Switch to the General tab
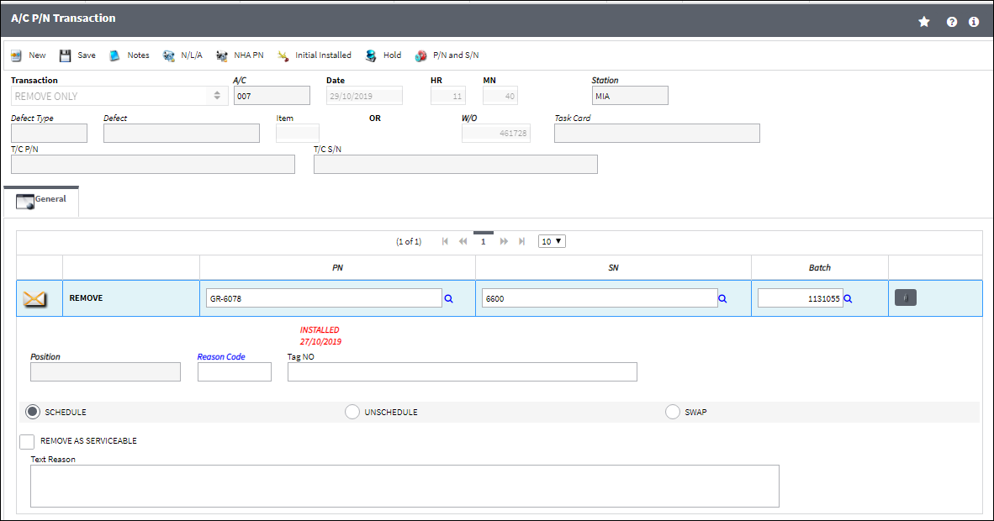The image size is (994, 521). 42,201
